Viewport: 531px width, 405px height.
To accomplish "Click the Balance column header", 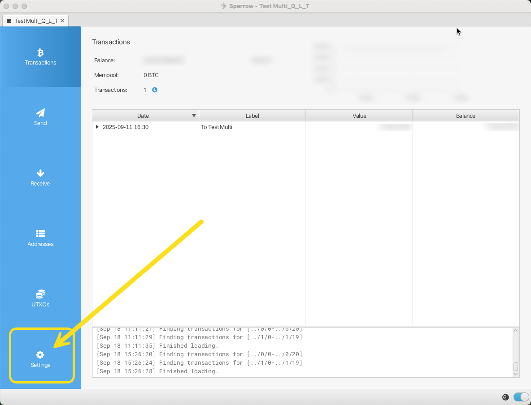I will click(x=465, y=116).
